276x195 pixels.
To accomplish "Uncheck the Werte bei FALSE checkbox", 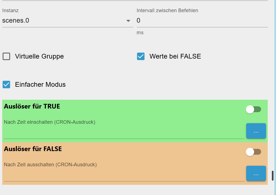I will pos(141,56).
